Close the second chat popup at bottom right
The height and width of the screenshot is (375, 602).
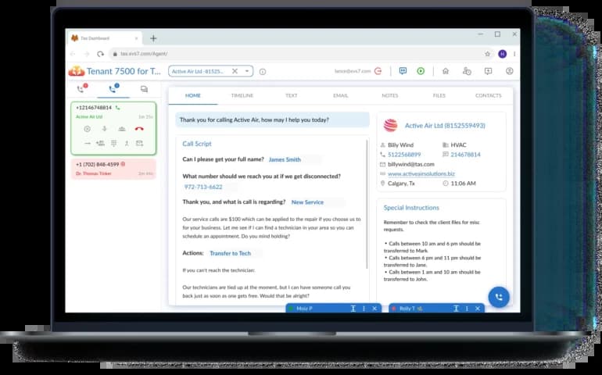[478, 309]
